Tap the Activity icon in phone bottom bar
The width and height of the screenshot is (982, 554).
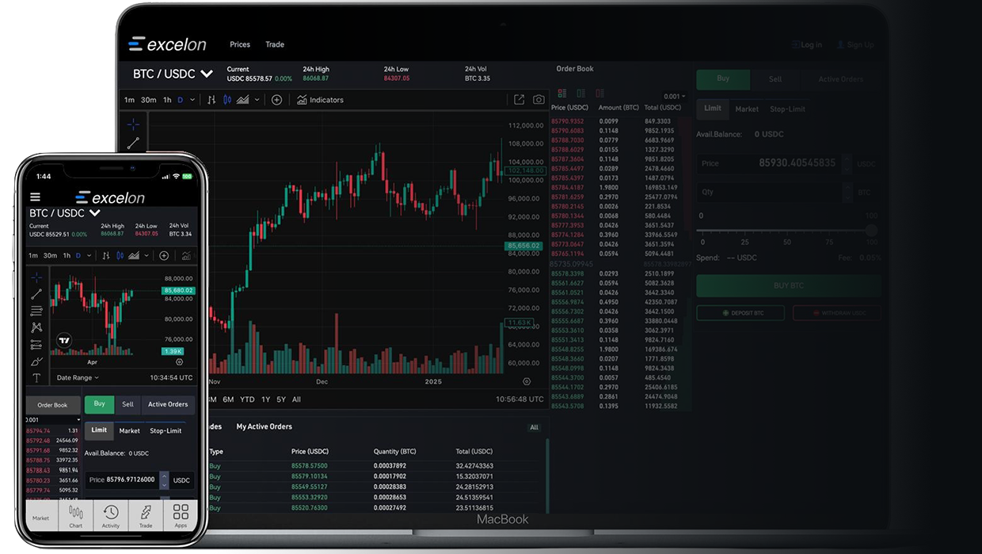(111, 515)
